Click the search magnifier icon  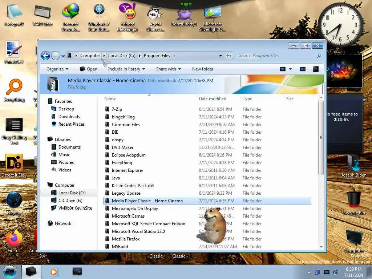coord(319,56)
